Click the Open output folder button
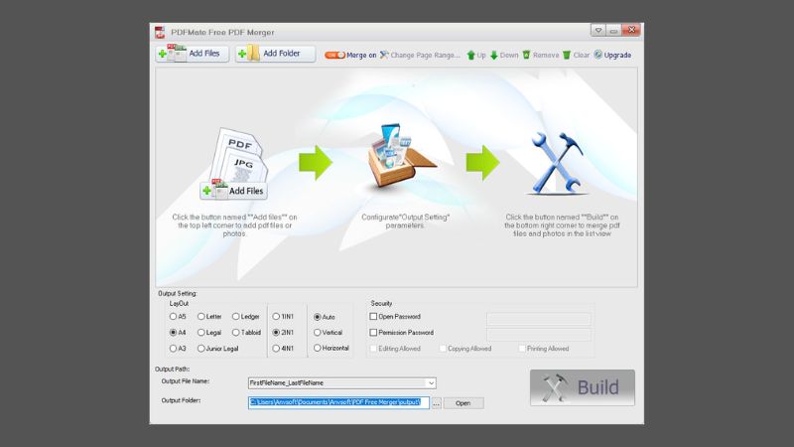Viewport: 794px width, 447px height. click(463, 403)
